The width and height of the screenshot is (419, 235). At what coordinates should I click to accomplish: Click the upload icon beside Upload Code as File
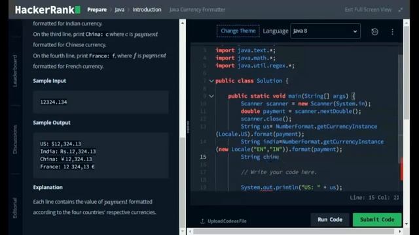[x=202, y=221]
